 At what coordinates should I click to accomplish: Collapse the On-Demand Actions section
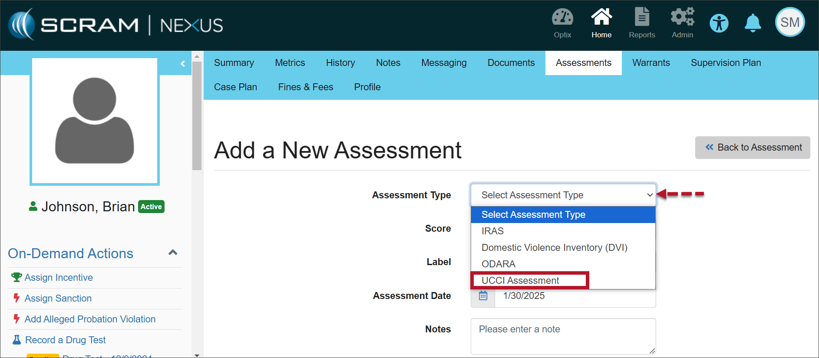[x=173, y=253]
